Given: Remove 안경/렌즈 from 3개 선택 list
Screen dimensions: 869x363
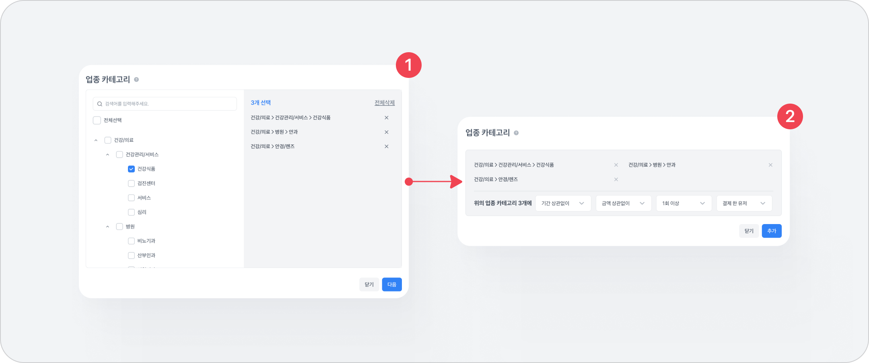Looking at the screenshot, I should click(x=386, y=147).
